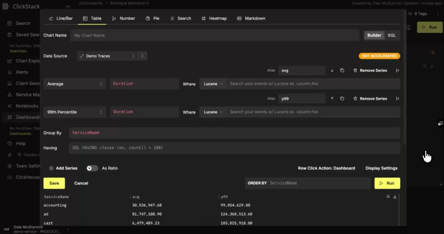Image resolution: width=444 pixels, height=234 pixels.
Task: Add a new series
Action: click(63, 168)
